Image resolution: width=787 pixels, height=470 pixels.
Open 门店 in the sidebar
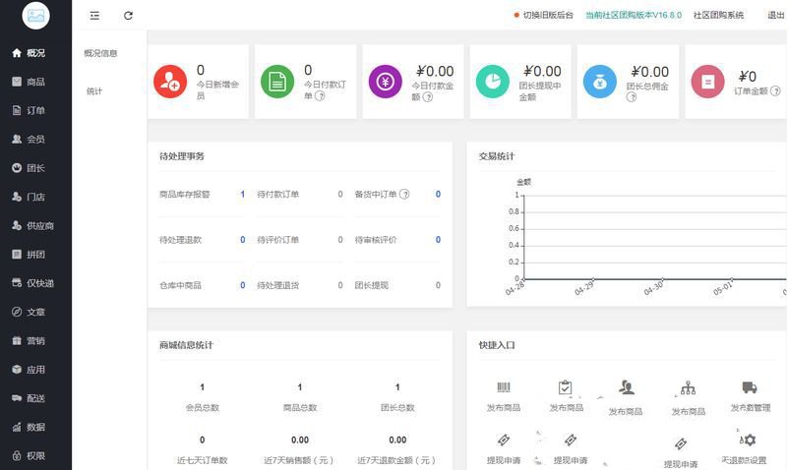[29, 197]
